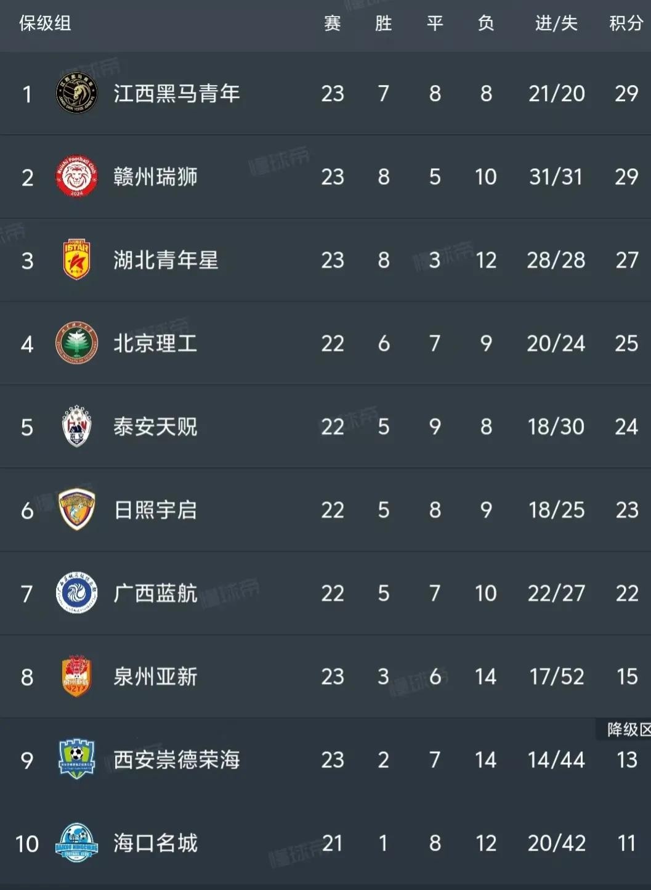Click the 胜 wins column header

383,23
